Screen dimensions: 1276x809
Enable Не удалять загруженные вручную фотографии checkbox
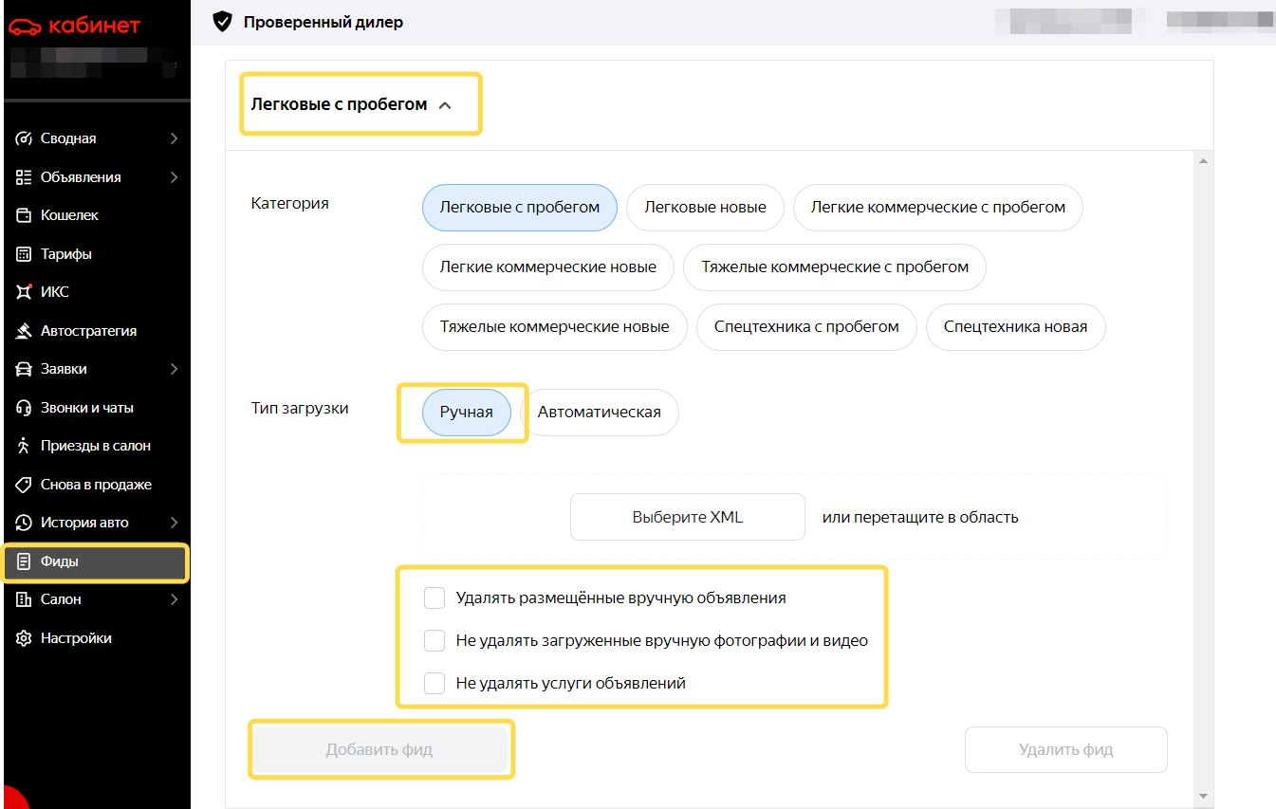(435, 641)
